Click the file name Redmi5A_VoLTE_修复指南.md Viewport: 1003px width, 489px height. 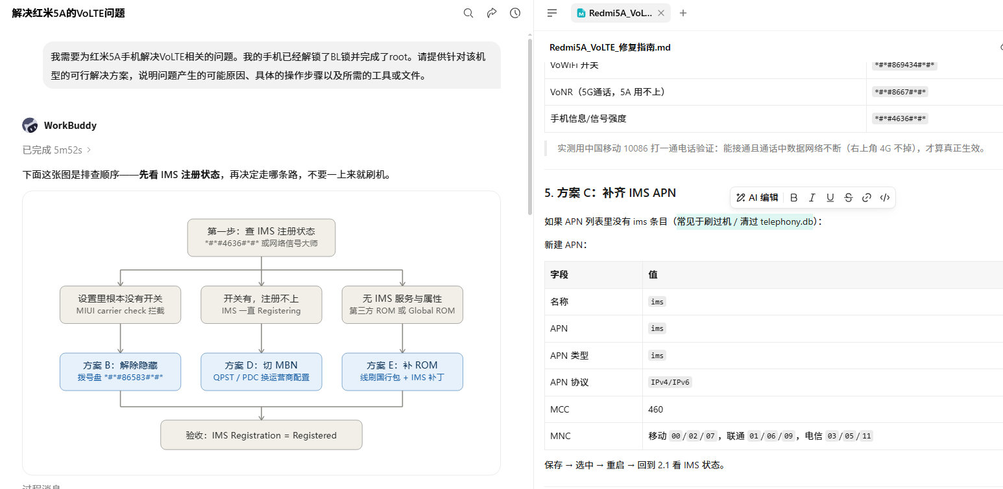[610, 47]
